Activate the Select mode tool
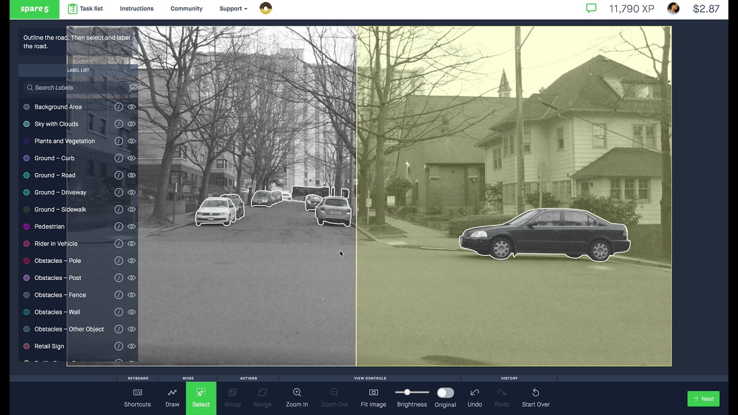Image resolution: width=738 pixels, height=415 pixels. [201, 398]
